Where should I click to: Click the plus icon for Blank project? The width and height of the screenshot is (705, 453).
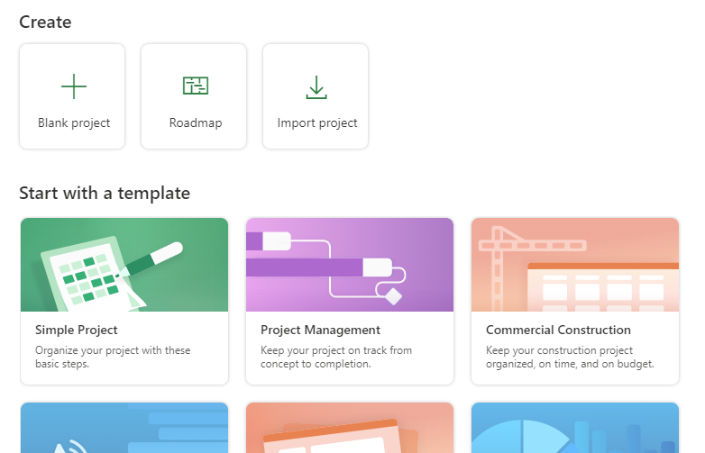coord(74,86)
